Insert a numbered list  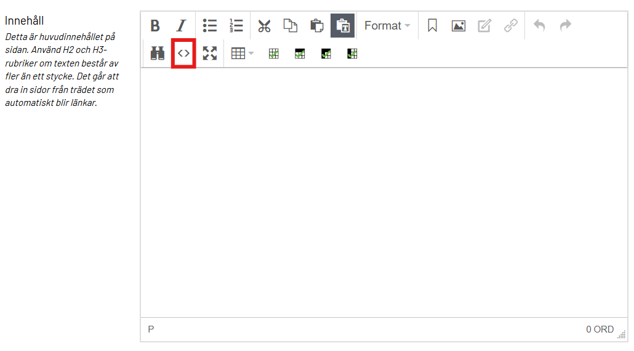236,26
